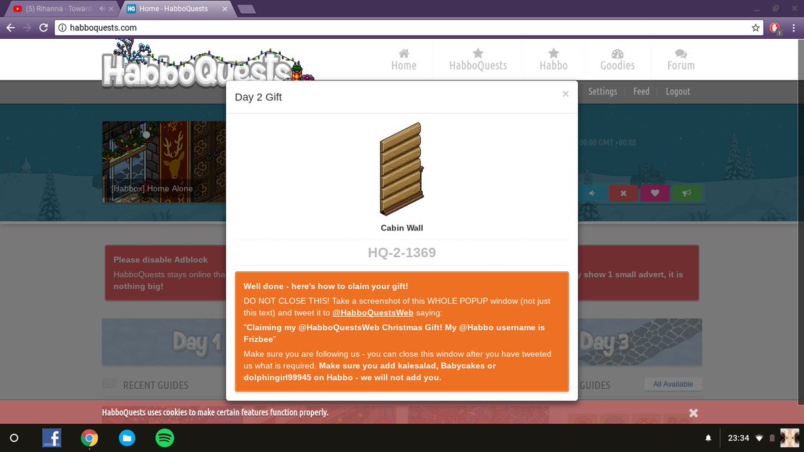The image size is (804, 452).
Task: Open the Goodies navigation menu
Action: click(618, 60)
